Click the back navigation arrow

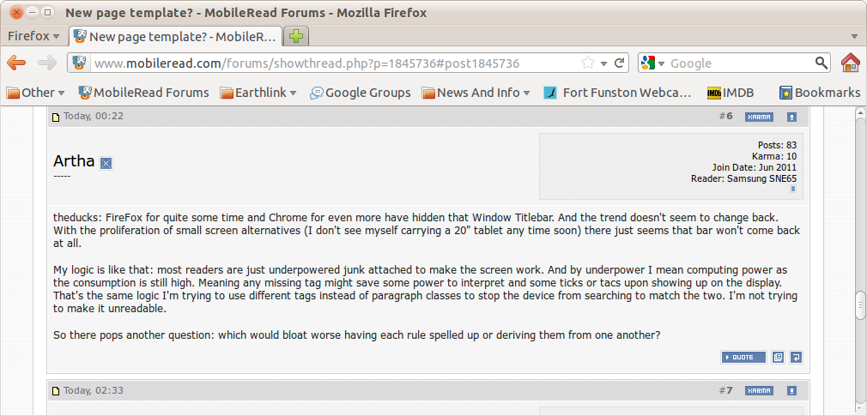tap(16, 63)
